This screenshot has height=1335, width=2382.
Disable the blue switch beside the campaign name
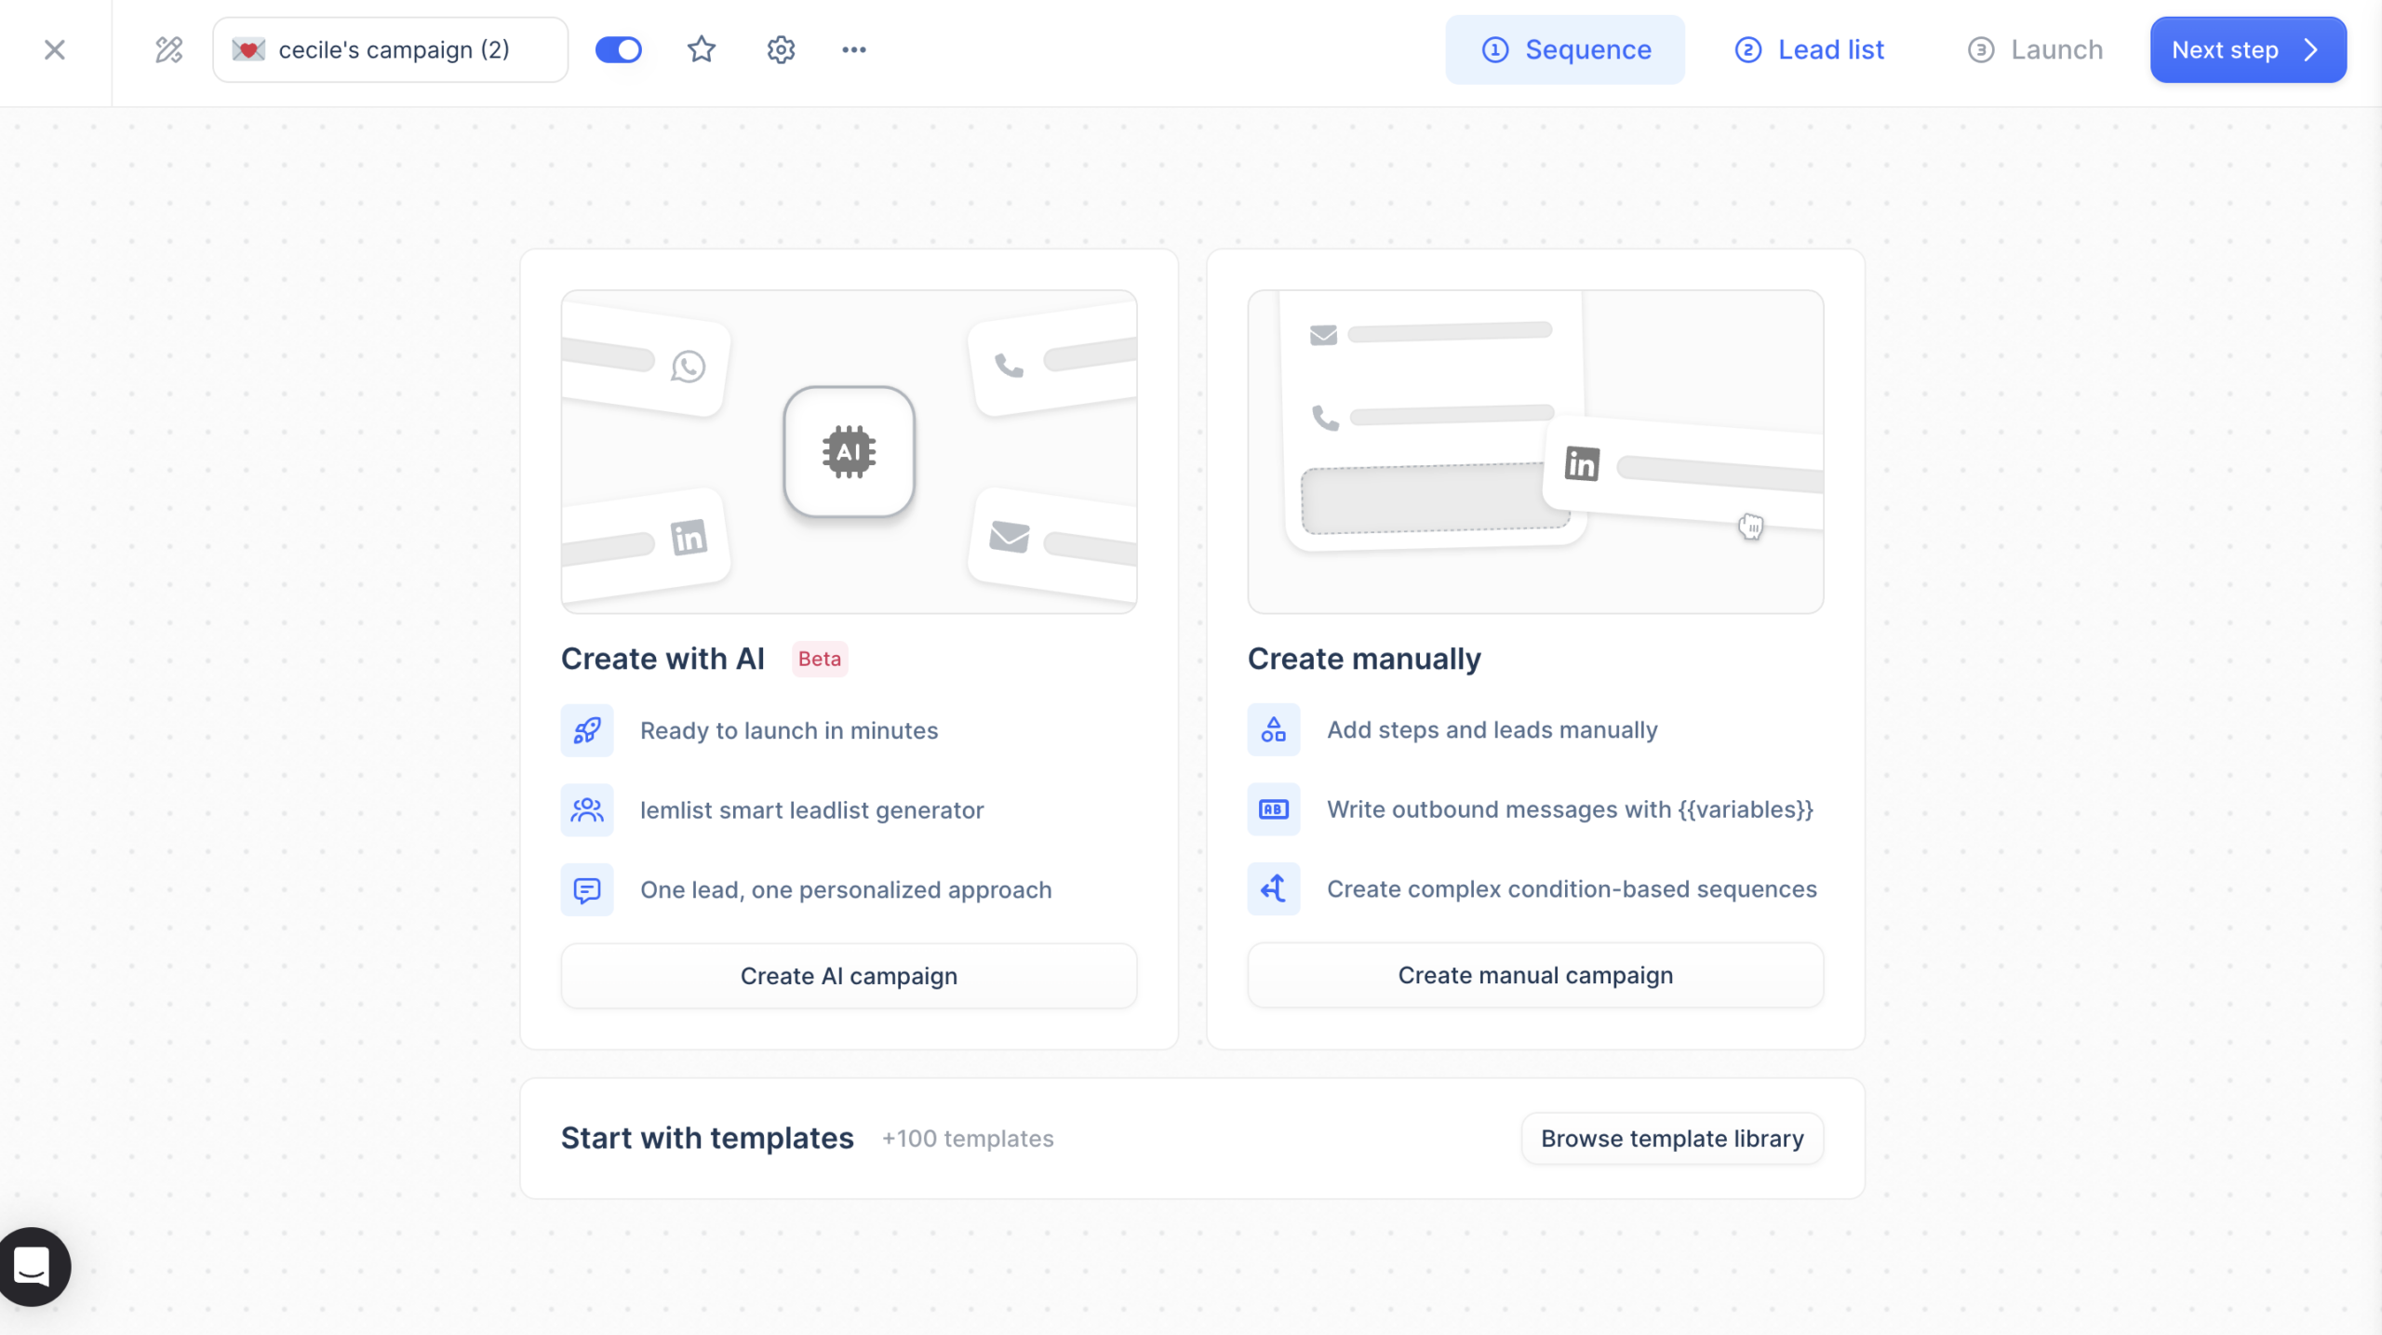(618, 49)
